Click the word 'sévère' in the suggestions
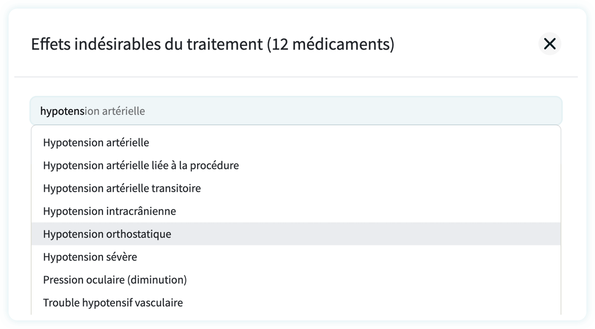The height and width of the screenshot is (329, 595). pyautogui.click(x=121, y=257)
